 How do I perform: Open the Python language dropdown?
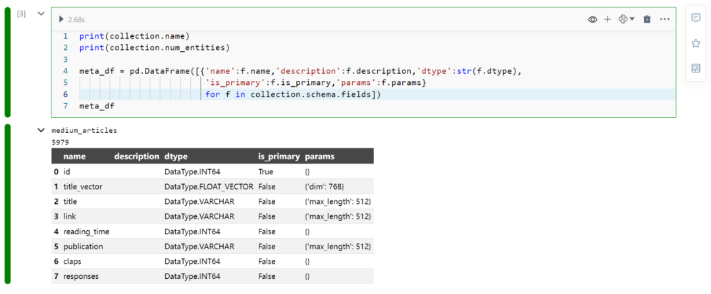[626, 20]
